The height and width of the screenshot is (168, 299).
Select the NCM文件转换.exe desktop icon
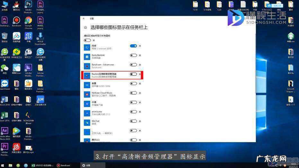[x=28, y=118]
